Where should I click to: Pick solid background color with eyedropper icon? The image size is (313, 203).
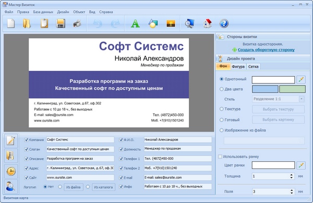[301, 80]
